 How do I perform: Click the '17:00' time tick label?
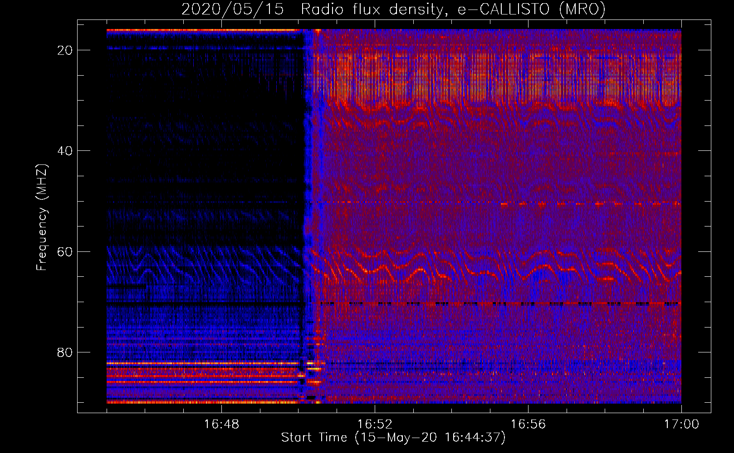(681, 424)
